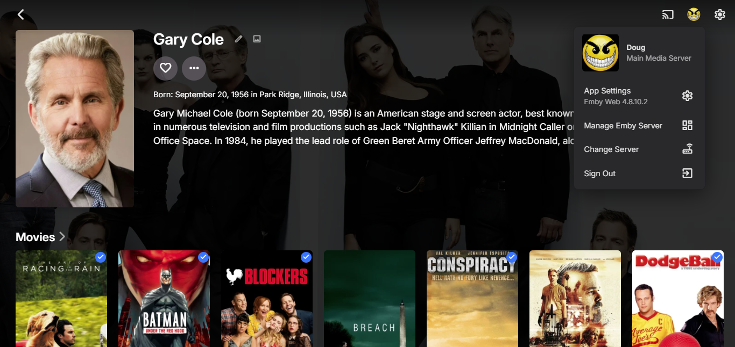The image size is (735, 347).
Task: Click Gary Cole's portrait photo
Action: (x=75, y=119)
